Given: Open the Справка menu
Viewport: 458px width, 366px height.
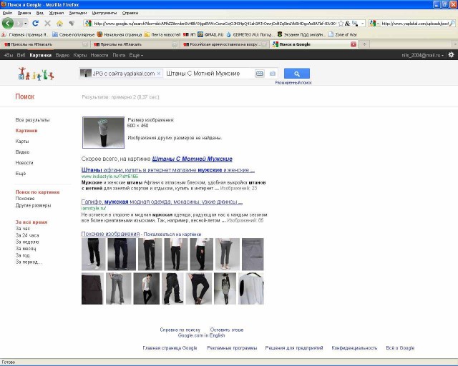Looking at the screenshot, I should (130, 13).
